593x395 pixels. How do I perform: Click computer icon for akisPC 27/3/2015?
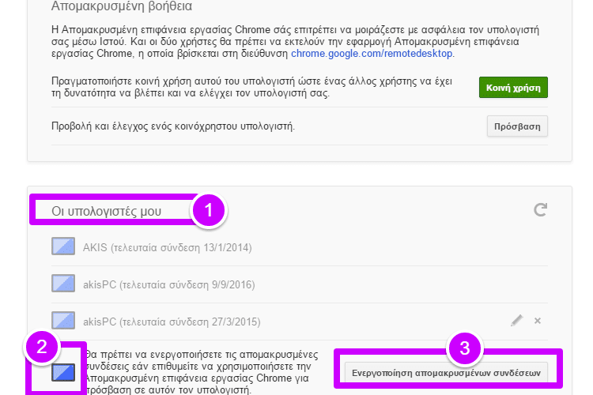point(63,320)
